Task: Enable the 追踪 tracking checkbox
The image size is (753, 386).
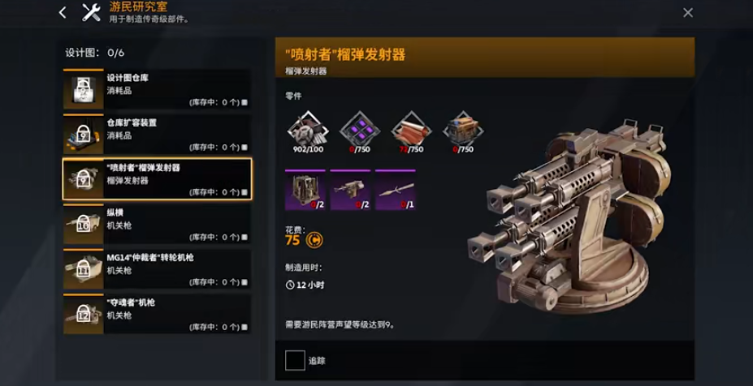Action: pyautogui.click(x=295, y=361)
